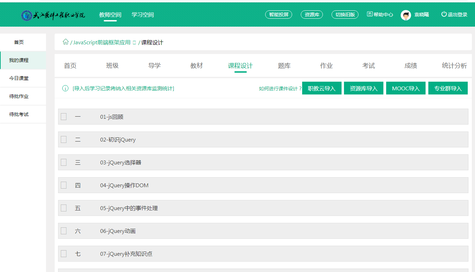Click the home icon in breadcrumb
The image size is (475, 272).
pyautogui.click(x=65, y=42)
